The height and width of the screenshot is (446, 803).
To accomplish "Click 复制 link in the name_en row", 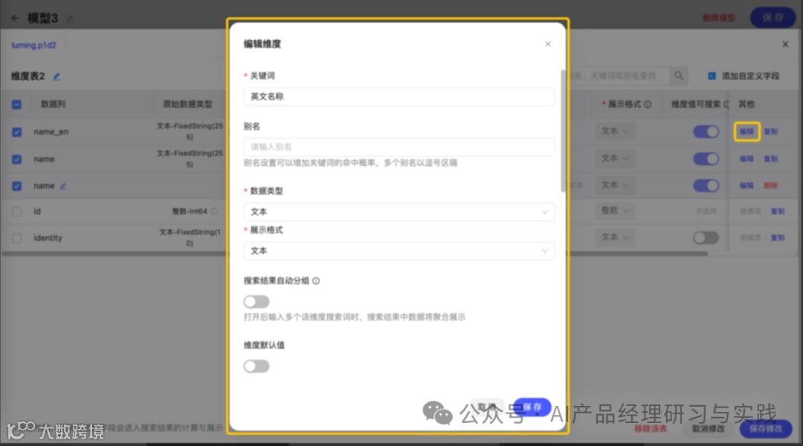I will point(771,131).
